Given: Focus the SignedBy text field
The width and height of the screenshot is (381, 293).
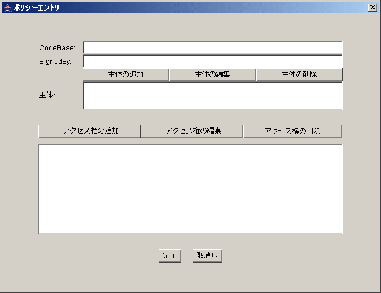Looking at the screenshot, I should point(212,61).
